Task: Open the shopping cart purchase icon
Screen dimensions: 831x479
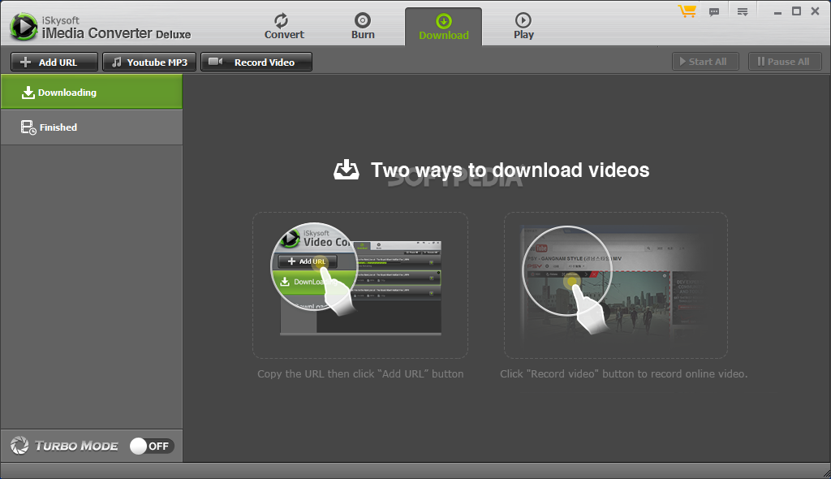Action: 687,11
